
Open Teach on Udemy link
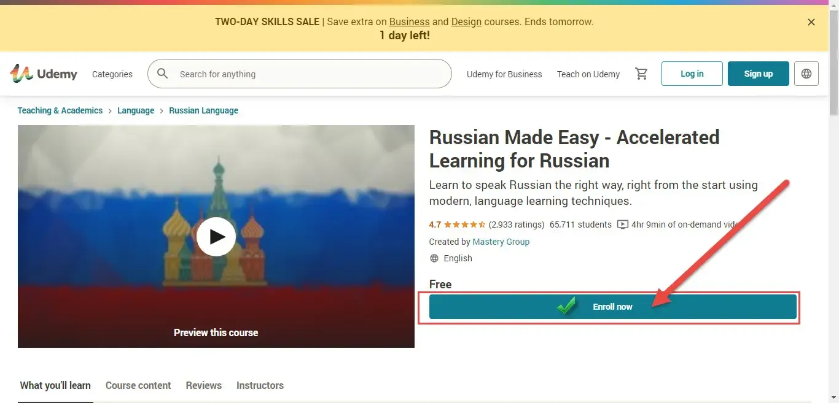[588, 74]
